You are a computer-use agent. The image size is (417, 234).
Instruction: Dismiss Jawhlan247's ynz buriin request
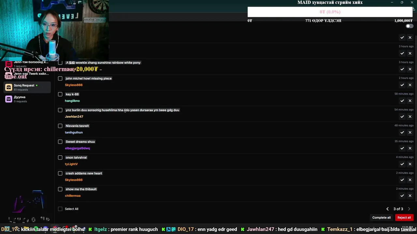tap(410, 117)
